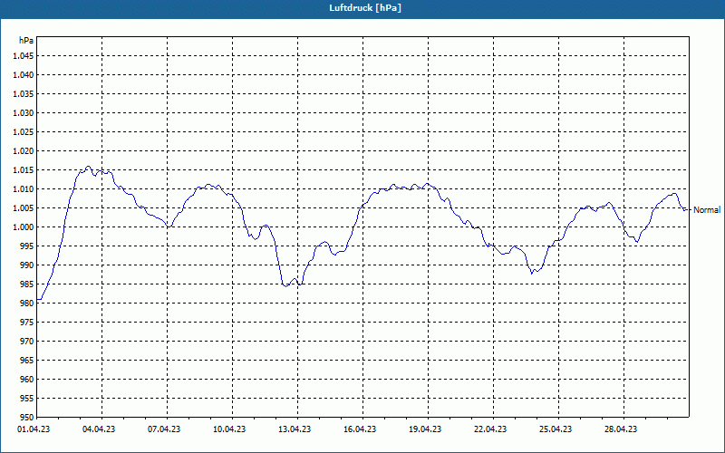Screen dimensions: 725x453
Task: Click the 1.010 pressure axis value
Action: pyautogui.click(x=24, y=189)
